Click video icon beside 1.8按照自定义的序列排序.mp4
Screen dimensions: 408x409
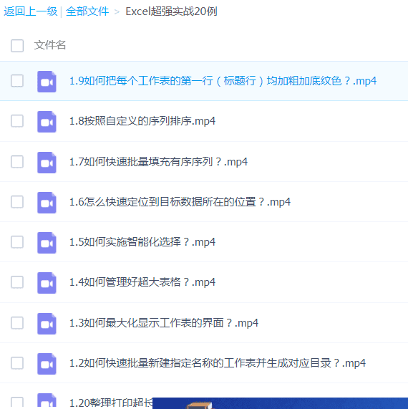47,122
